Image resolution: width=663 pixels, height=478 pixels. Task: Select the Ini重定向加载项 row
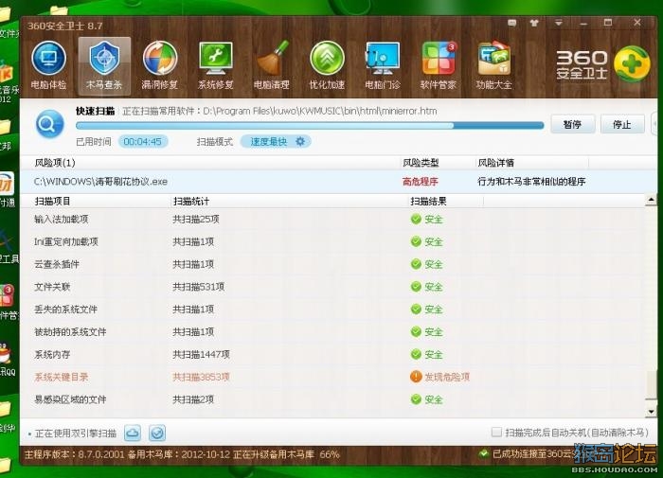point(332,241)
